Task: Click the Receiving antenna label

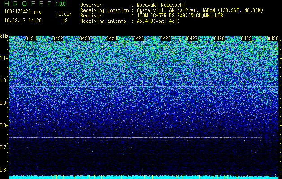Action: (103, 21)
